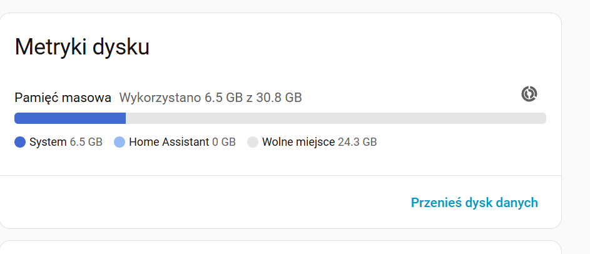The width and height of the screenshot is (590, 254).
Task: Click the word Wykorzystano in the usage summary
Action: [x=160, y=98]
